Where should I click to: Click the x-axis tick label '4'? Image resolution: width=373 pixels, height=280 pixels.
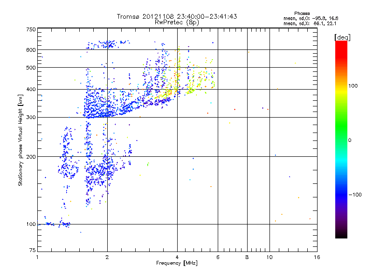point(177,257)
